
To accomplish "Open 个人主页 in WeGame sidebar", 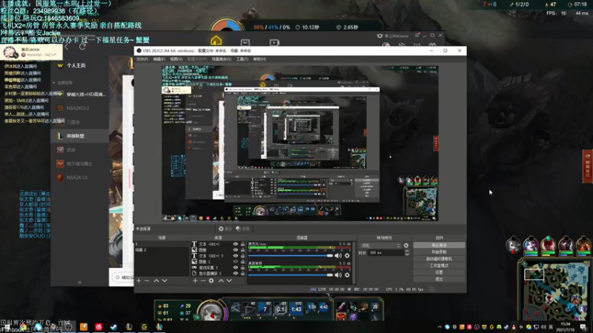I will (76, 65).
